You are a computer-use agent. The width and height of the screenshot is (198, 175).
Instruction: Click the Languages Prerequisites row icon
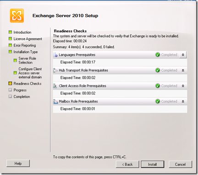click(55, 55)
